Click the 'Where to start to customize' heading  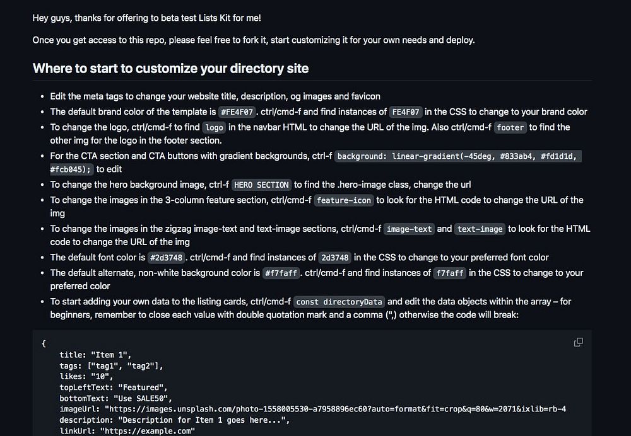point(170,68)
